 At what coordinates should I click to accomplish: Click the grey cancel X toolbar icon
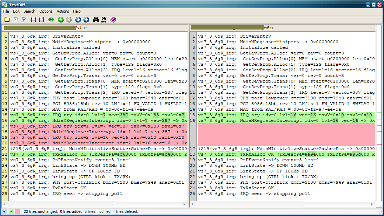click(69, 20)
